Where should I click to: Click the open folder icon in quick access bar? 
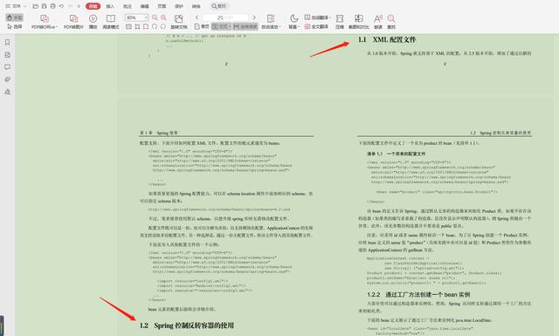pyautogui.click(x=35, y=6)
